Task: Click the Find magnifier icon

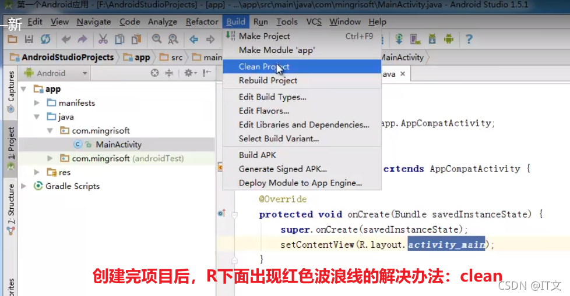Action: pyautogui.click(x=157, y=39)
